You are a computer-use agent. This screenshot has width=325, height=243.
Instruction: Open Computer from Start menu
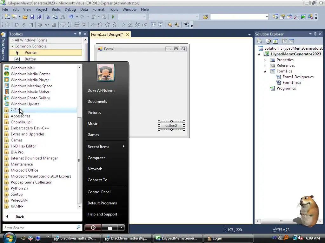coord(96,158)
